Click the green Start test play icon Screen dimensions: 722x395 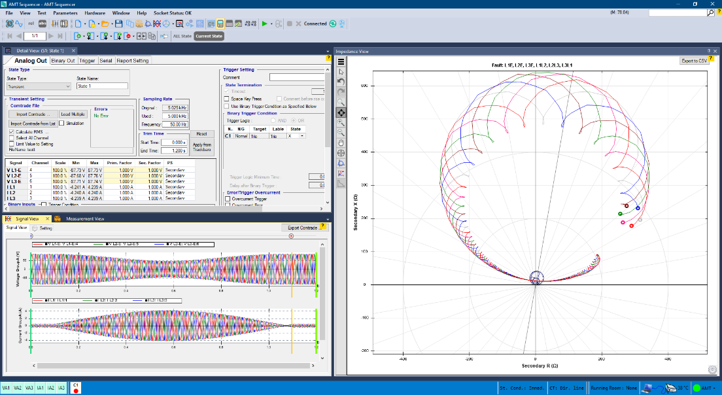[264, 24]
